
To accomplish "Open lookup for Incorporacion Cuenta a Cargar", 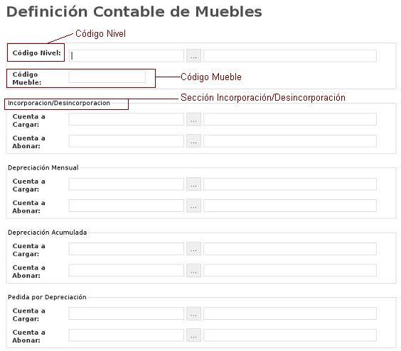I will (x=193, y=119).
